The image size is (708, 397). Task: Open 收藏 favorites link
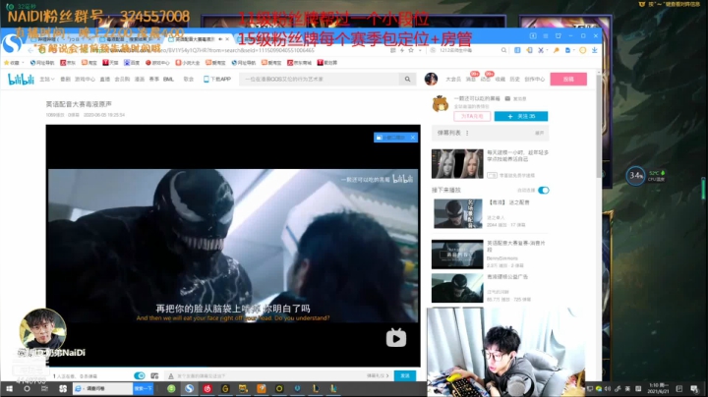point(500,79)
